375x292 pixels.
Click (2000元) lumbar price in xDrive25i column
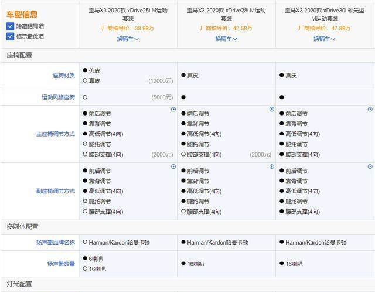tap(162, 155)
